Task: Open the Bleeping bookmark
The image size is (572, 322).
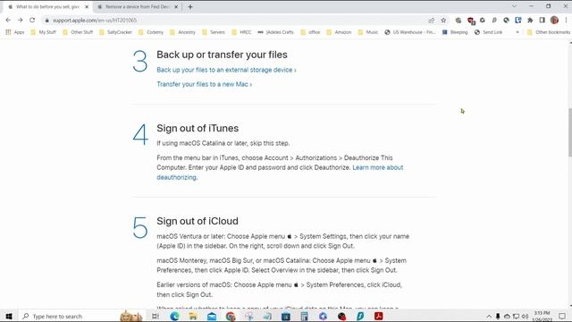Action: 455,32
